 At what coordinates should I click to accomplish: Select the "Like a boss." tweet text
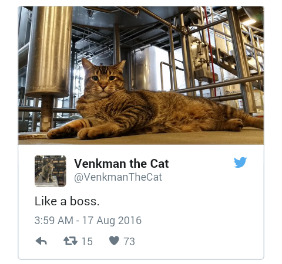[x=67, y=201]
